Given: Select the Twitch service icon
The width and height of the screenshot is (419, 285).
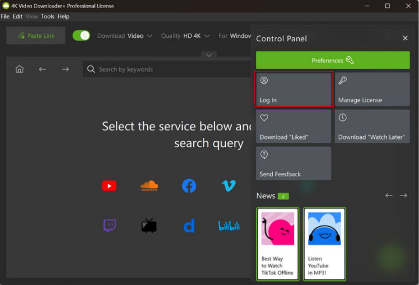Looking at the screenshot, I should [109, 226].
